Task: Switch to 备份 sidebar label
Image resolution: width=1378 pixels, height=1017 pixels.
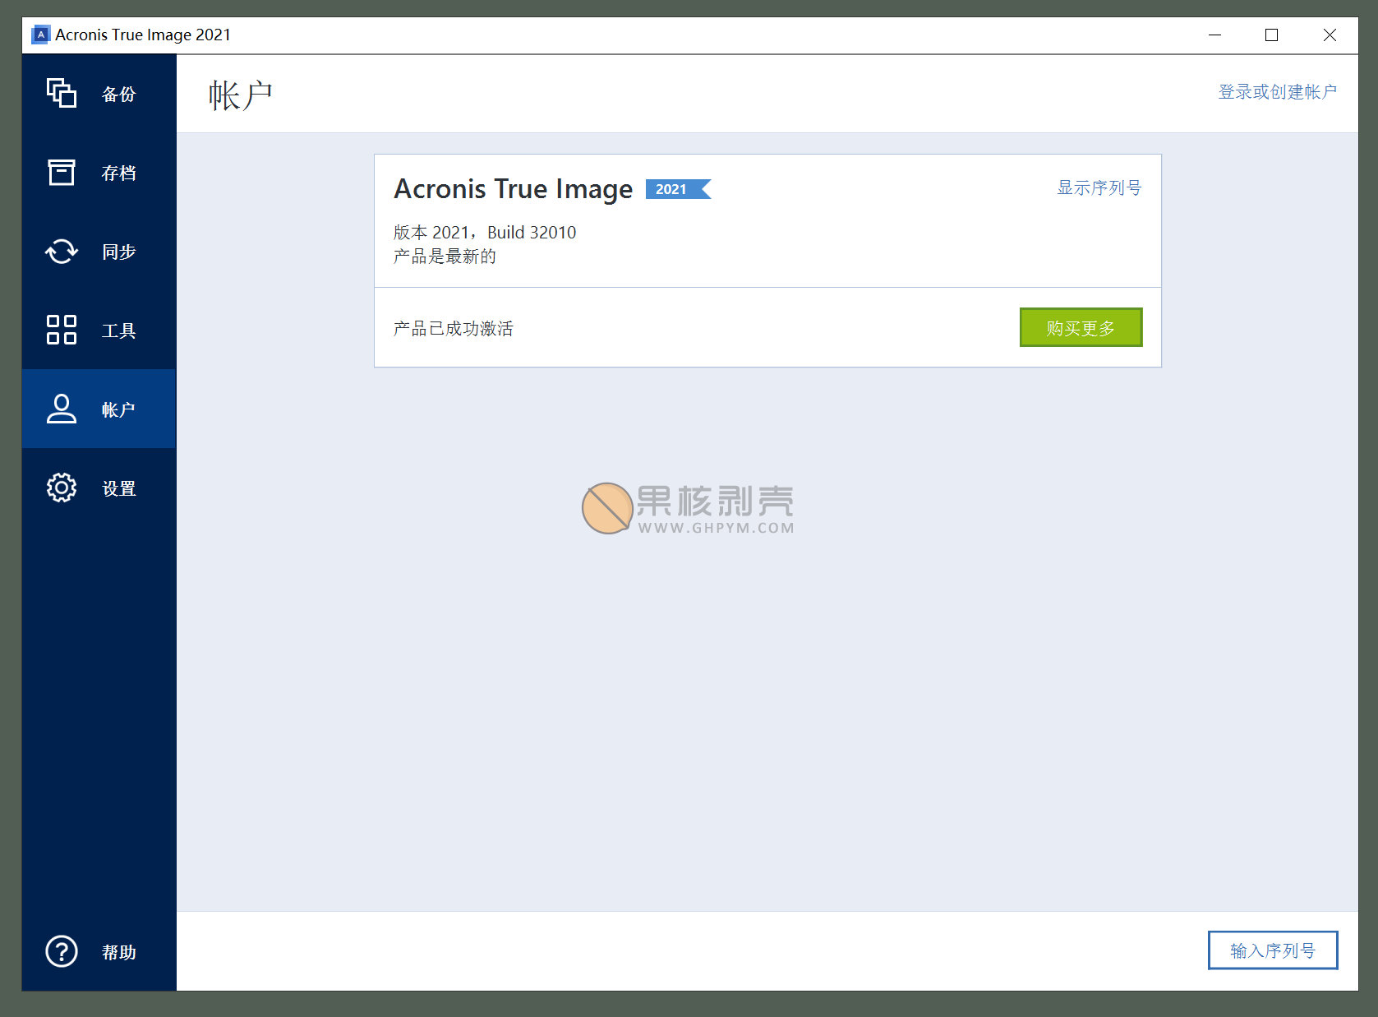Action: [119, 94]
